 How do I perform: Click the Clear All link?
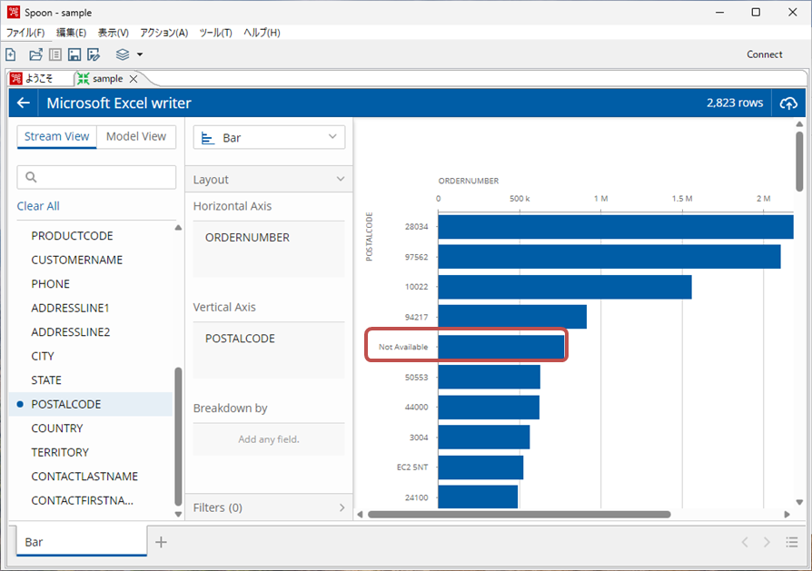(x=38, y=206)
